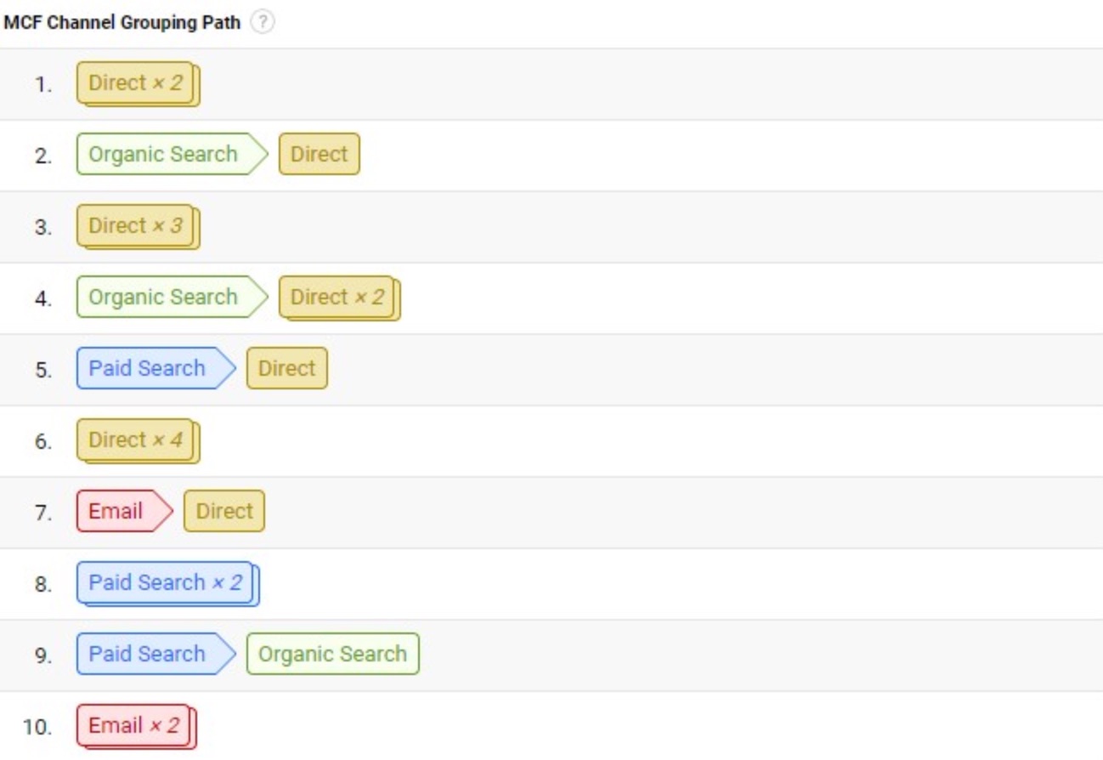Viewport: 1103px width, 760px height.
Task: Click row number 6 label
Action: click(x=42, y=441)
